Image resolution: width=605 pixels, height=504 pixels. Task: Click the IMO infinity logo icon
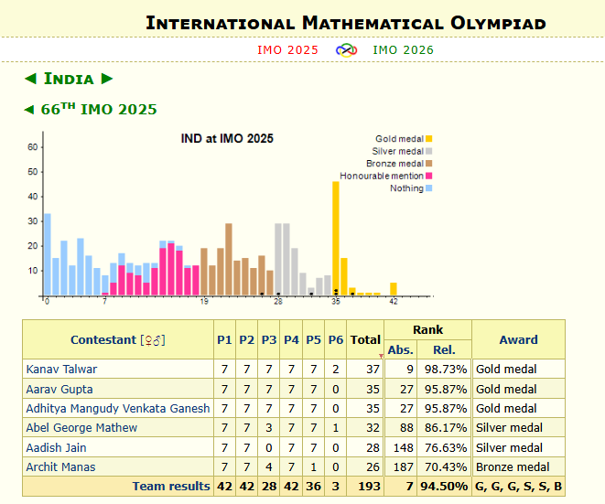(346, 50)
